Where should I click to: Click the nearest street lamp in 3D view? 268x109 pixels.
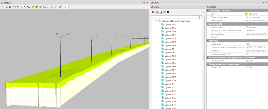tap(60, 55)
